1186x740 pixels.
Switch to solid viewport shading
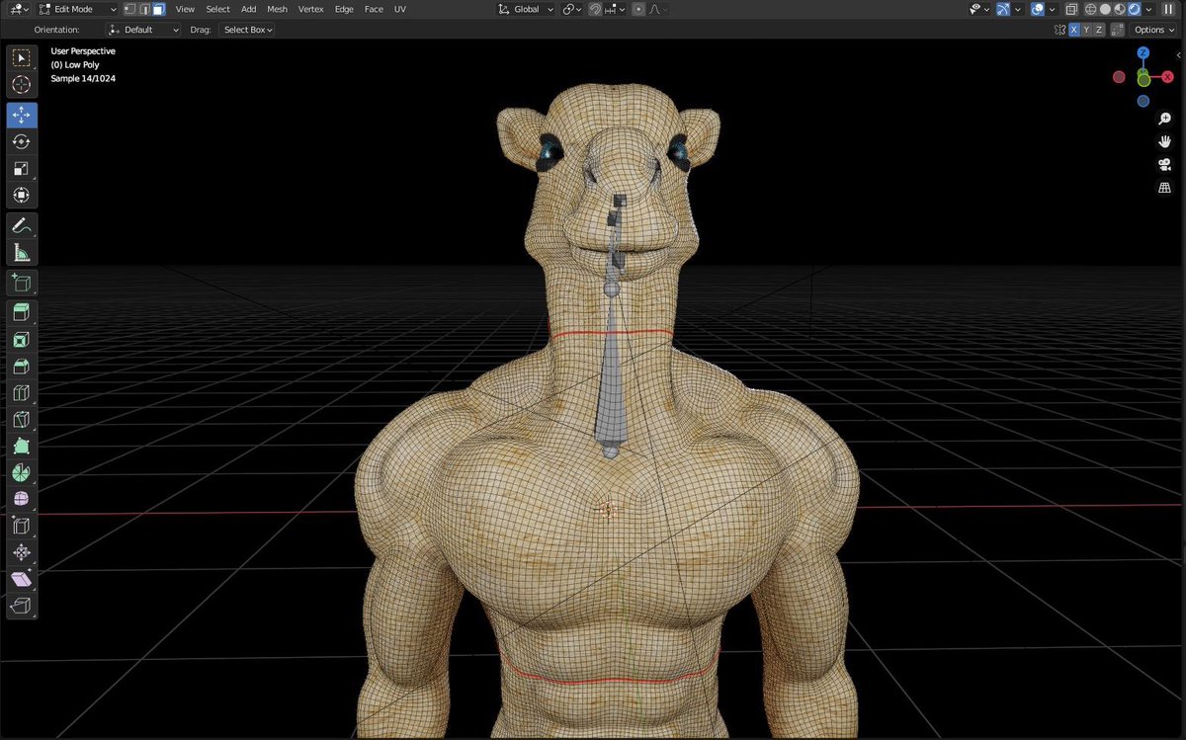click(x=1105, y=9)
